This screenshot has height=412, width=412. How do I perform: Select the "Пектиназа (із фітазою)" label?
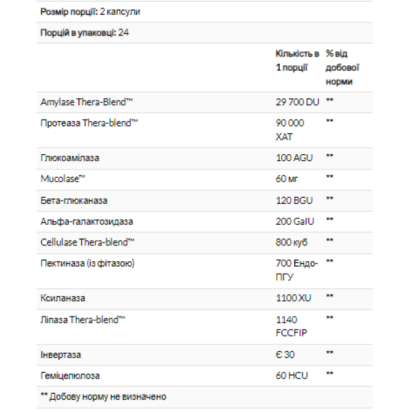[x=88, y=263]
